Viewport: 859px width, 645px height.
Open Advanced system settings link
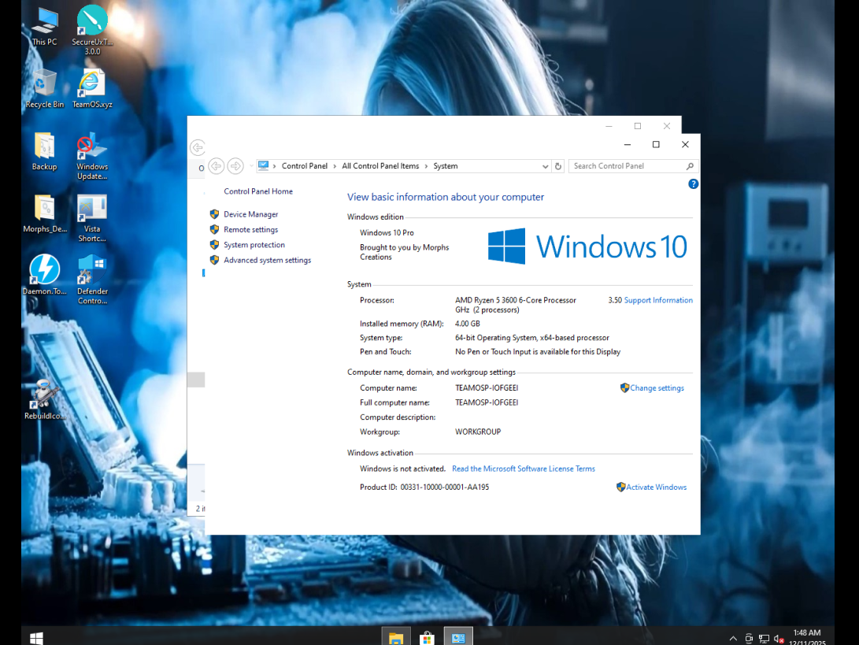[x=268, y=261]
